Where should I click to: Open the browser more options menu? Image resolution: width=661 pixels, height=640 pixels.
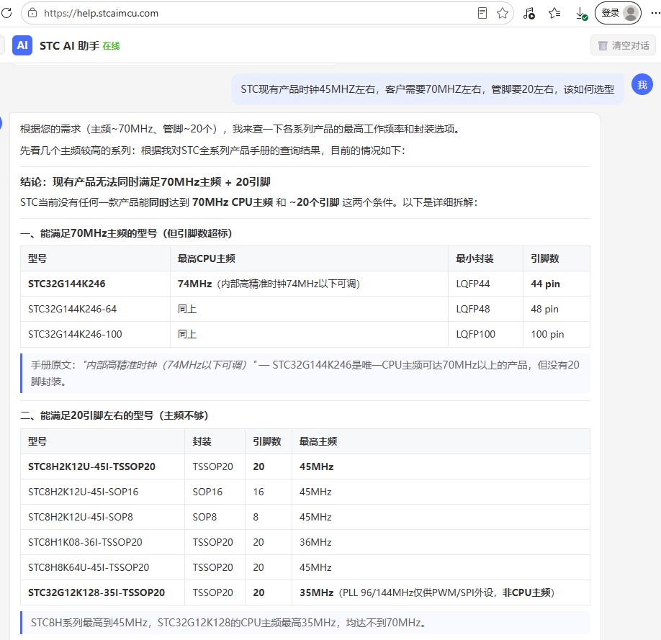pyautogui.click(x=655, y=13)
